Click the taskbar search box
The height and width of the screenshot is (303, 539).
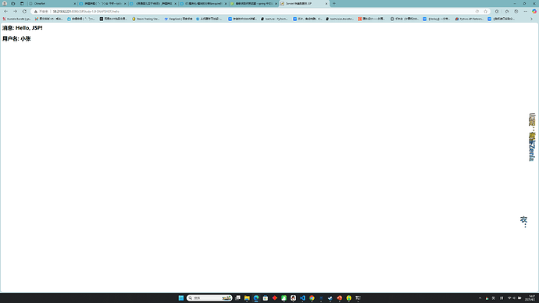209,298
